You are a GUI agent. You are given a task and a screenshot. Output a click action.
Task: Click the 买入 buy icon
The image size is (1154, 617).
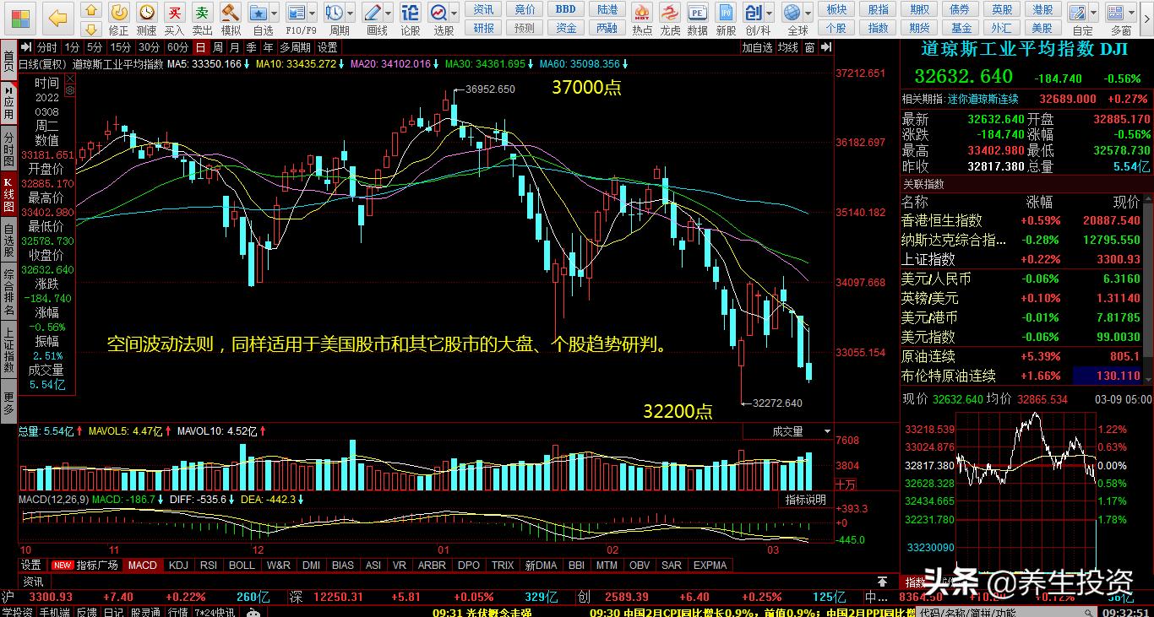(x=174, y=19)
